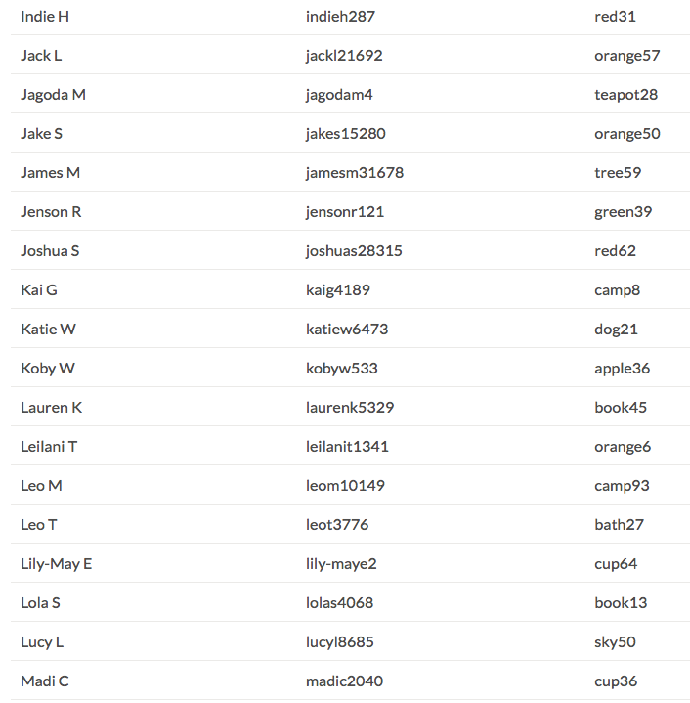The image size is (690, 703).
Task: Click the name Joshua S
Action: (x=50, y=251)
